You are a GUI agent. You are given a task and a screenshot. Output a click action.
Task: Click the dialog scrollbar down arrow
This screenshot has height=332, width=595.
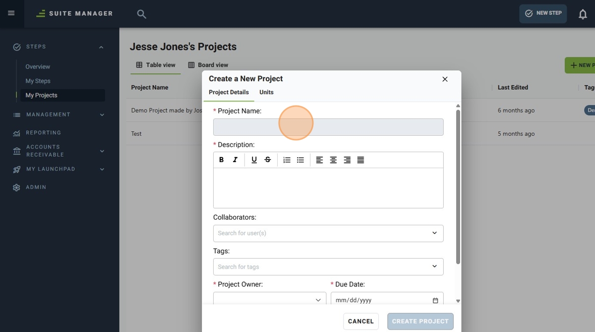458,301
